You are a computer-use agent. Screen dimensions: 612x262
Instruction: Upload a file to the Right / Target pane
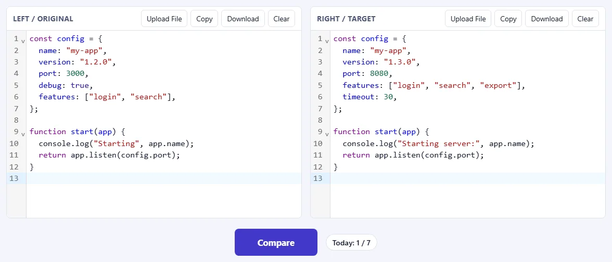pos(468,19)
